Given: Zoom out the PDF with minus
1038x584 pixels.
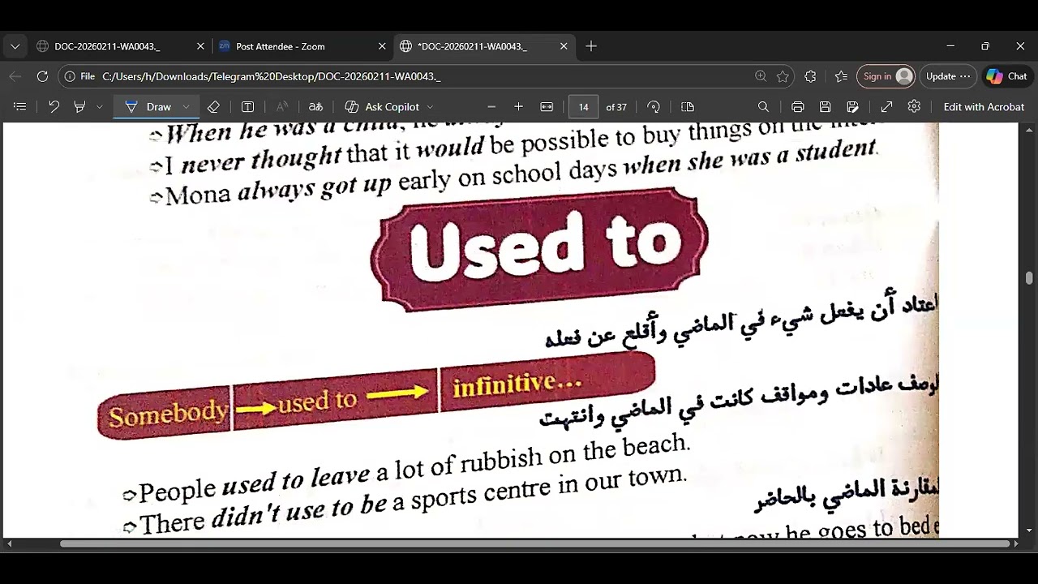Looking at the screenshot, I should [491, 106].
